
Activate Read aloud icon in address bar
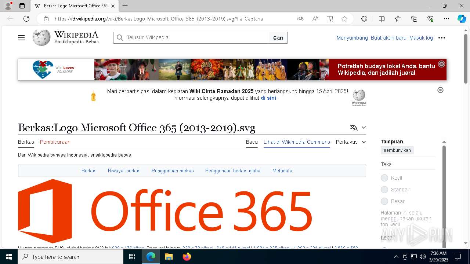[x=315, y=19]
